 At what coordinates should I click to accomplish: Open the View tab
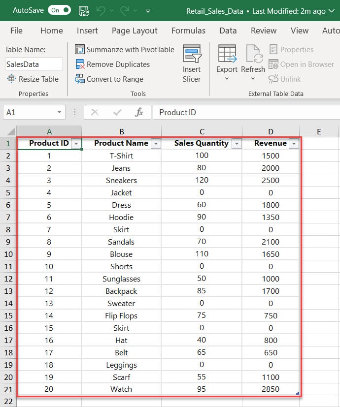(x=300, y=31)
